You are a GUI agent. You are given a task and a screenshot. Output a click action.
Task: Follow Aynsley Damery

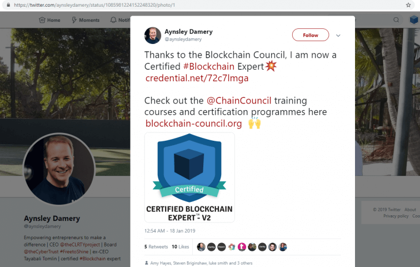tap(311, 35)
